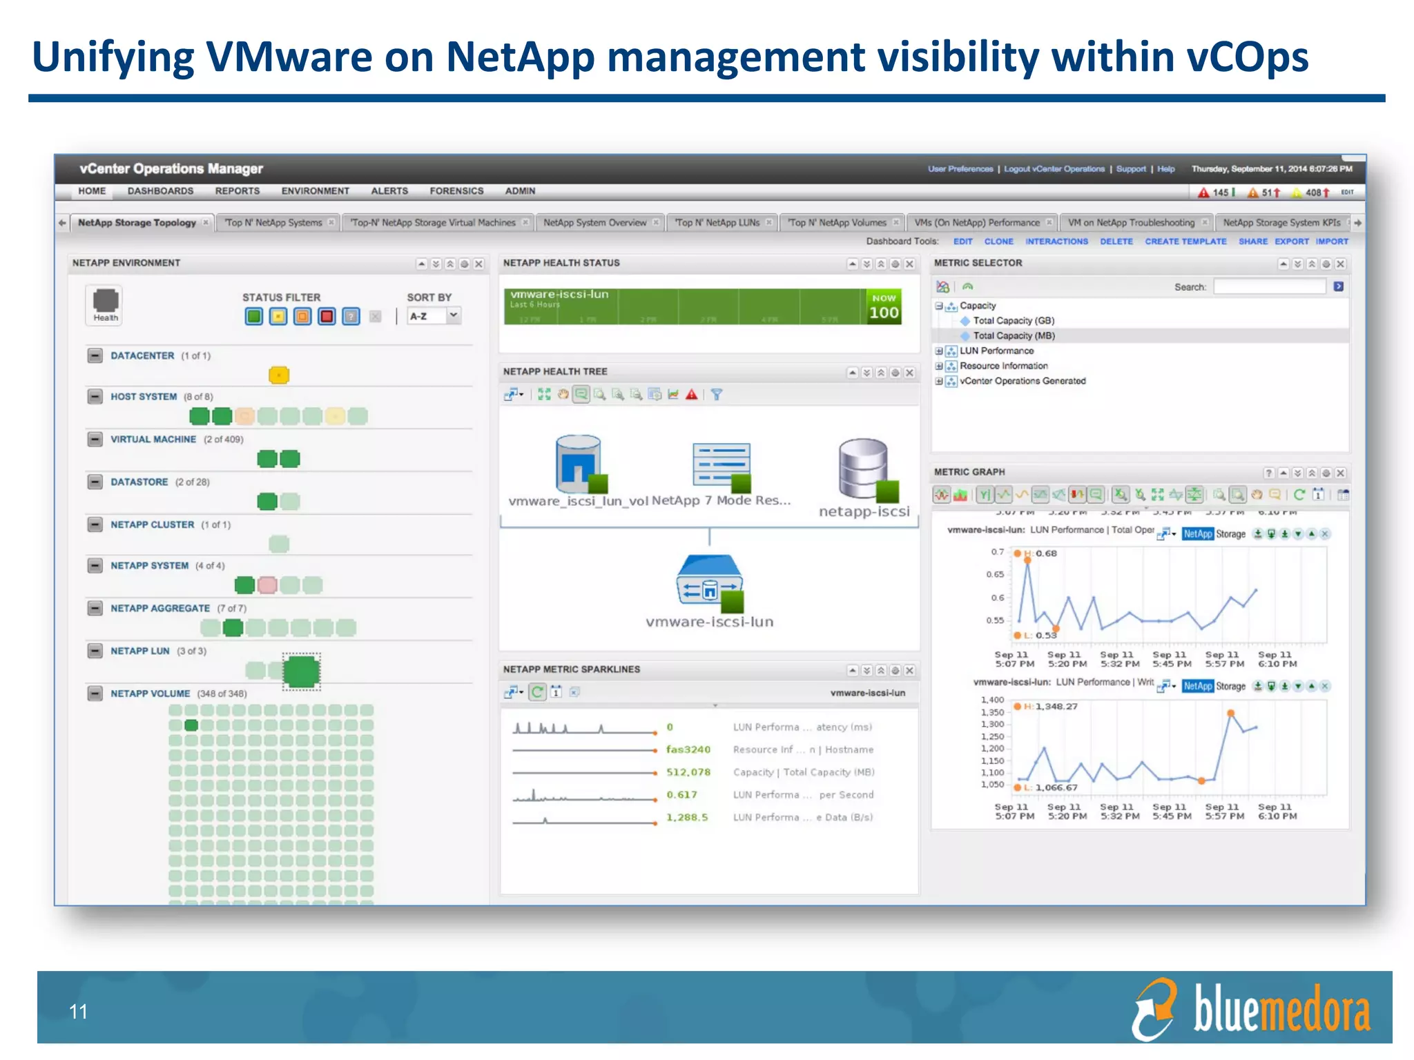Open the Sort By A-Z dropdown
This screenshot has height=1060, width=1414.
[434, 316]
